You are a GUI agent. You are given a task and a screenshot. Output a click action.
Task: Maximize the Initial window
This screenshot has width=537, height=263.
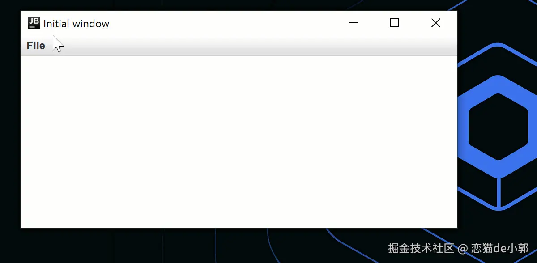point(394,23)
